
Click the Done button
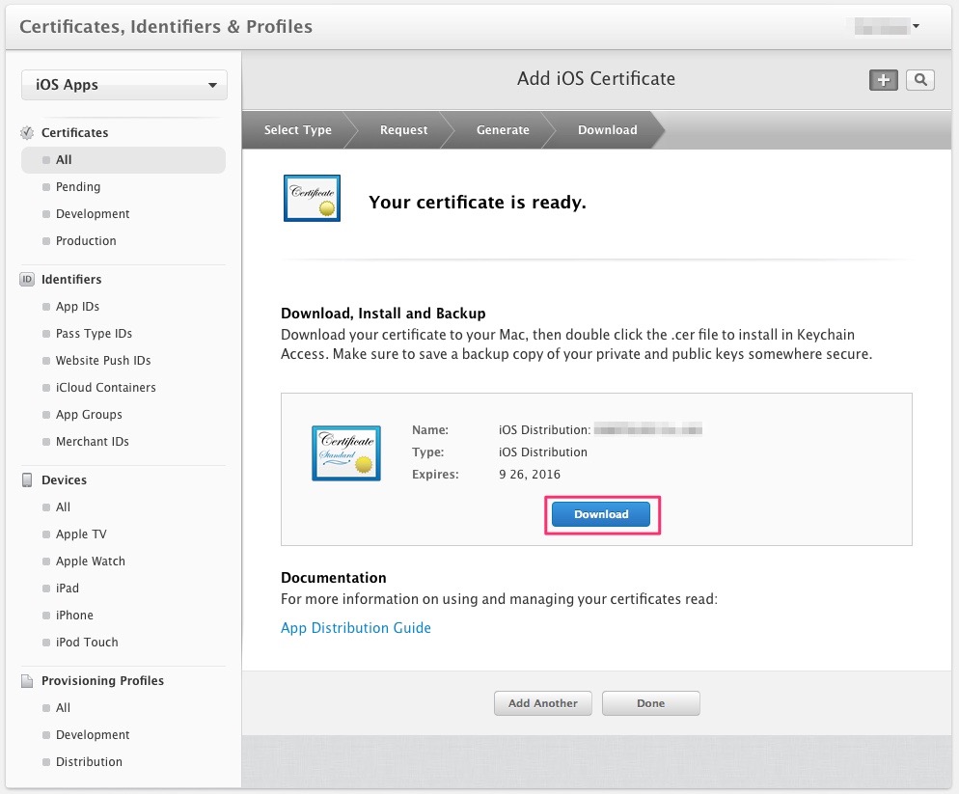tap(650, 703)
